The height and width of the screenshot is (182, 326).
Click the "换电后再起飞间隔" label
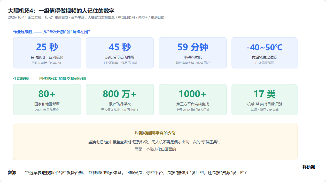[x=120, y=57]
